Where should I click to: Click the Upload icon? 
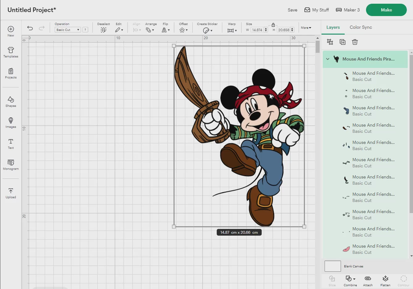pyautogui.click(x=11, y=193)
